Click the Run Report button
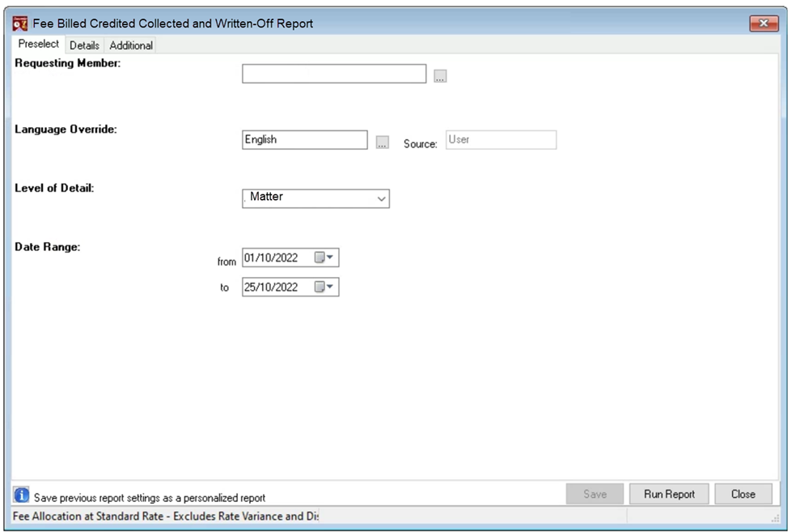 pyautogui.click(x=669, y=494)
